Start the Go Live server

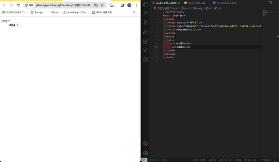(x=250, y=160)
